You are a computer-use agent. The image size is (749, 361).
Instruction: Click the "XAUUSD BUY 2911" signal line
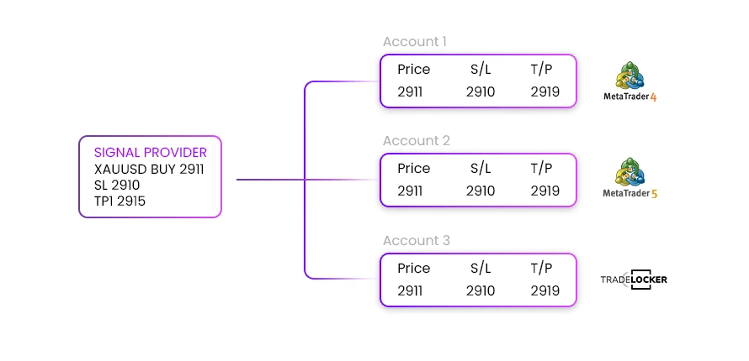(x=149, y=169)
